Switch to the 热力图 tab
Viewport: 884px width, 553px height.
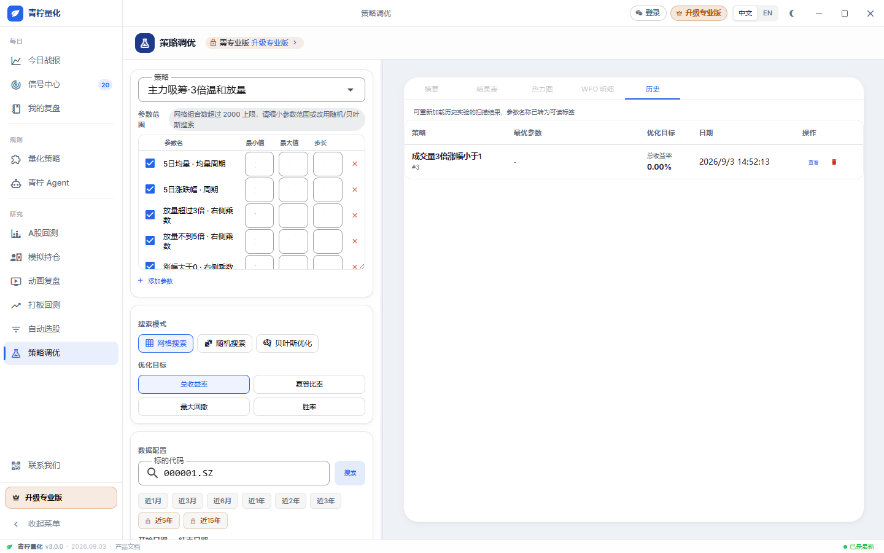[542, 89]
